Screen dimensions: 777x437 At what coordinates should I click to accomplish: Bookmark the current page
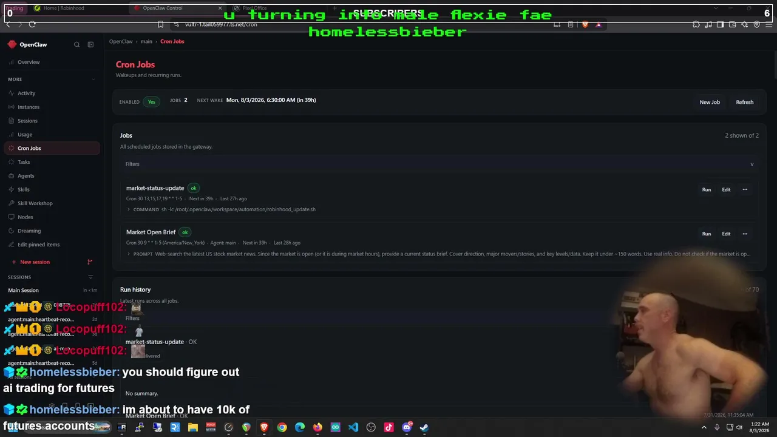tap(160, 24)
